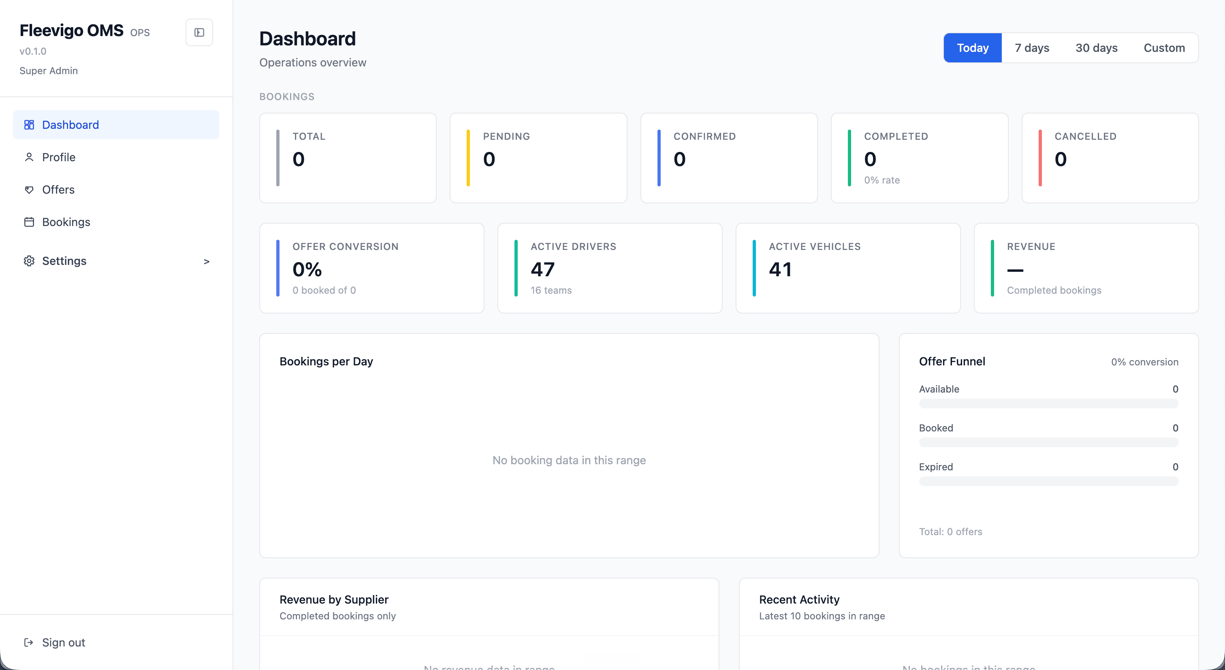Click the 'BOOKINGS' section label

(x=287, y=96)
